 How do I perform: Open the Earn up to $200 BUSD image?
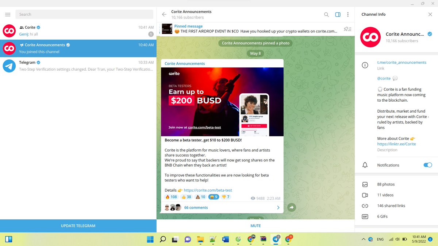coord(222,102)
